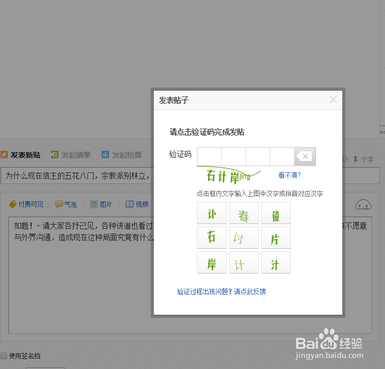Image resolution: width=385 pixels, height=369 pixels.
Task: Switch to 发起投票 tab
Action: pos(127,155)
